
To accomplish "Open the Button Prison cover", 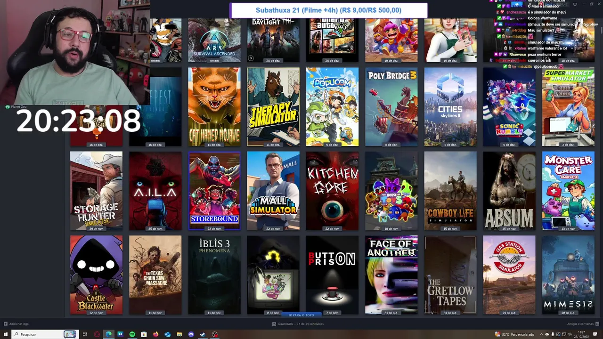I will [332, 275].
